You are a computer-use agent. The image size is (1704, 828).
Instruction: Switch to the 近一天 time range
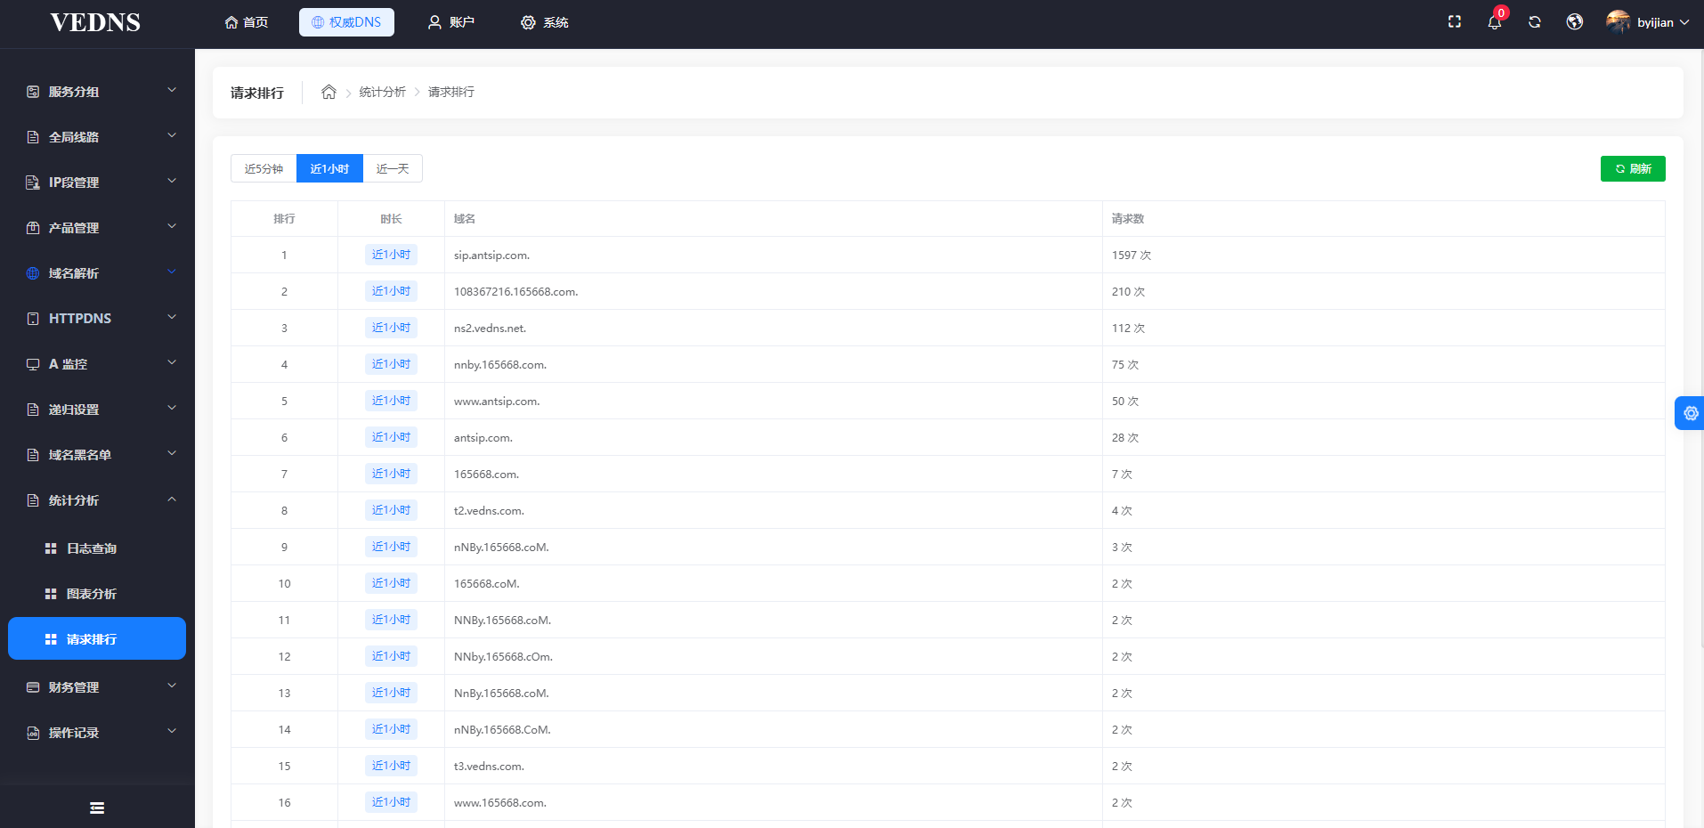pos(393,168)
